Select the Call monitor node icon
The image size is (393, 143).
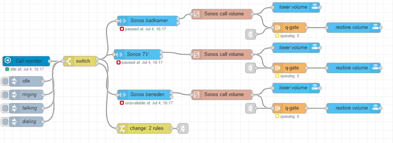8,61
